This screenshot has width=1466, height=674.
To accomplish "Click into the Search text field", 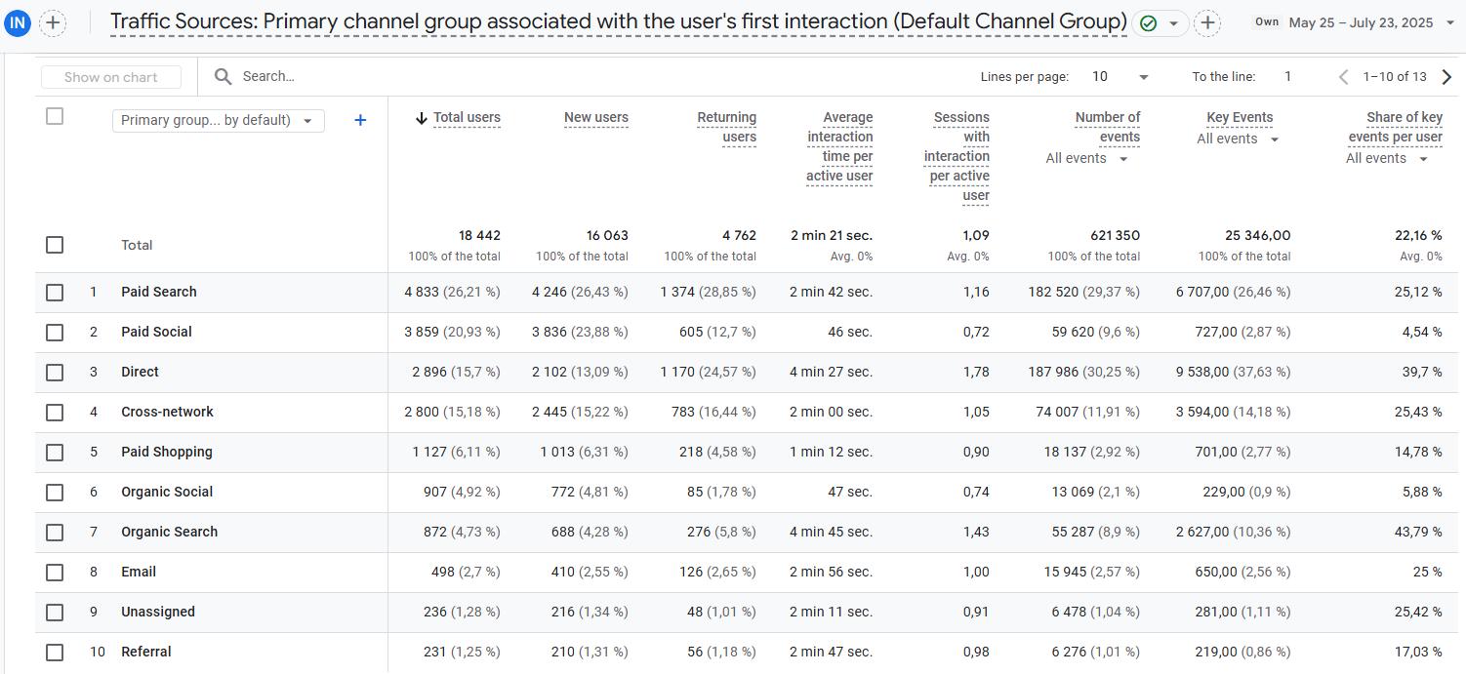I will coord(390,77).
